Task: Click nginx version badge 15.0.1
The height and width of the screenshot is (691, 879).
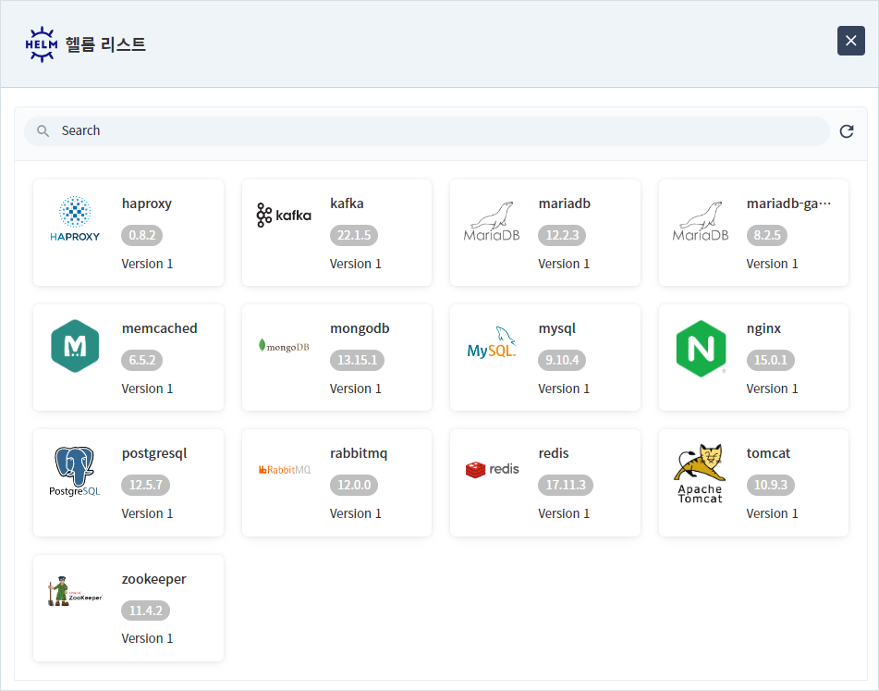Action: pyautogui.click(x=771, y=360)
